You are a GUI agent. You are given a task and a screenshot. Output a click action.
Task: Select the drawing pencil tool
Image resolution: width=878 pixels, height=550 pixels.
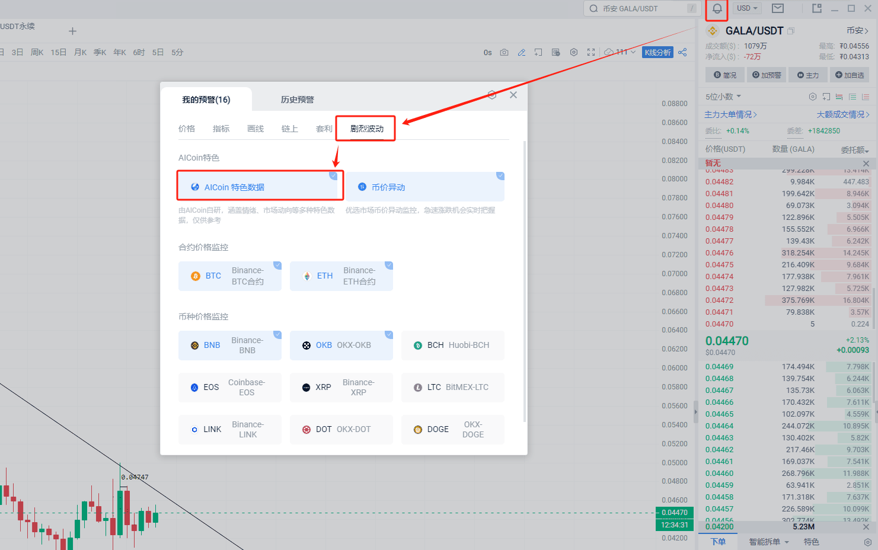[522, 52]
